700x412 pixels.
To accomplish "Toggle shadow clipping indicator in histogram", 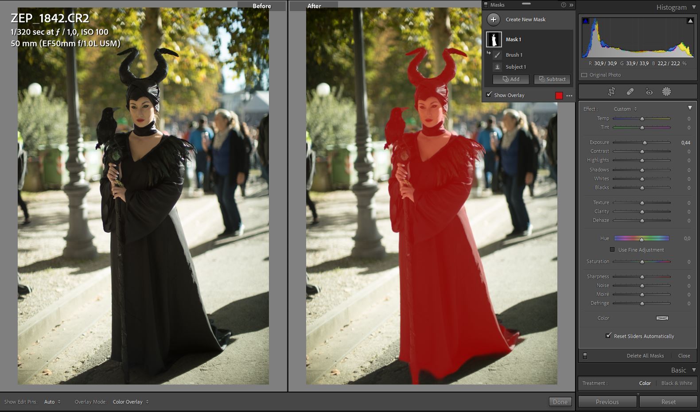I will (585, 21).
